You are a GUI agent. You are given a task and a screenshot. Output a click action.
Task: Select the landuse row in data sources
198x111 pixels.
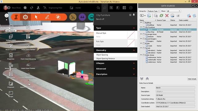pos(168,36)
